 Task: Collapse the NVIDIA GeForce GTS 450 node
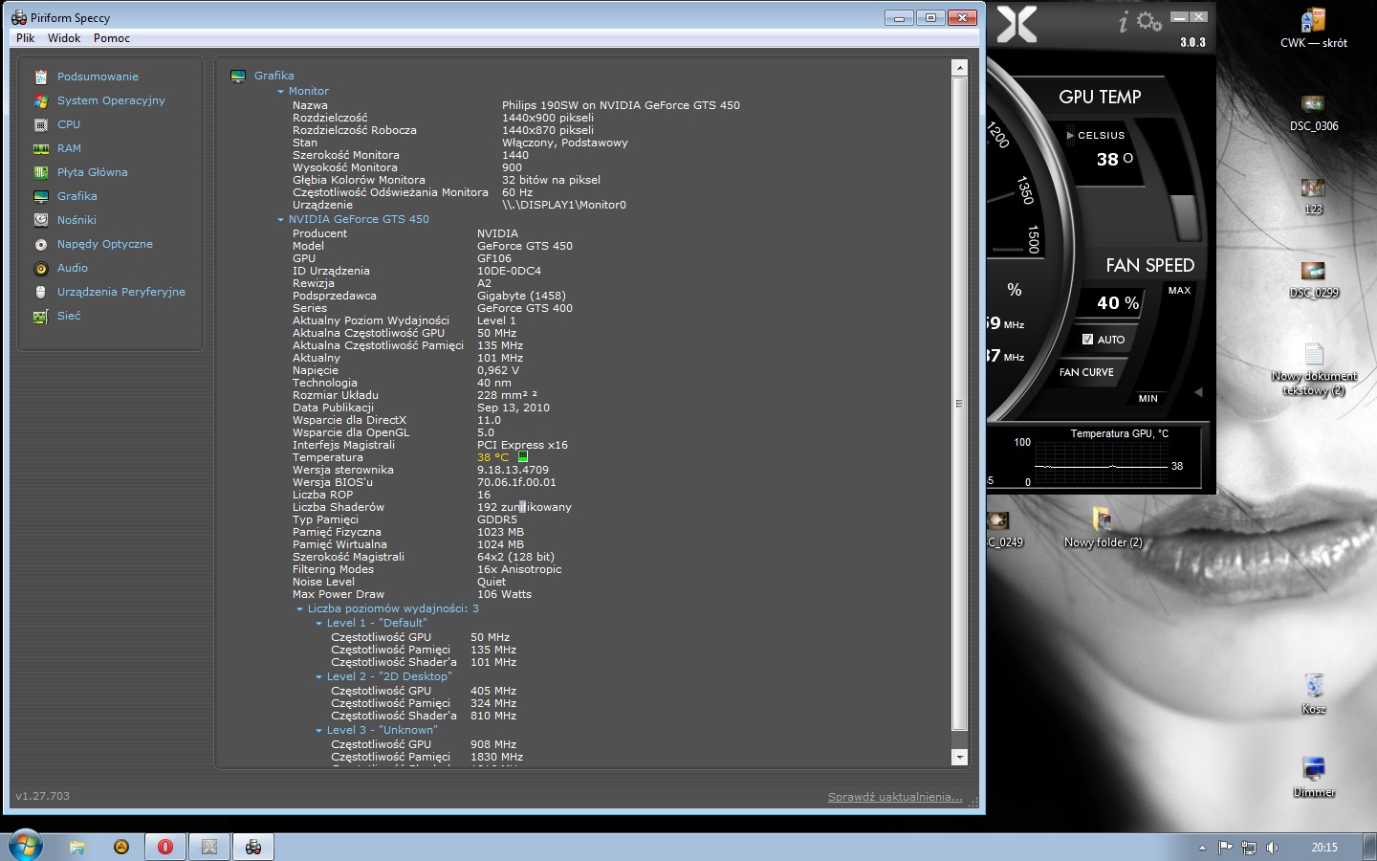(x=280, y=220)
